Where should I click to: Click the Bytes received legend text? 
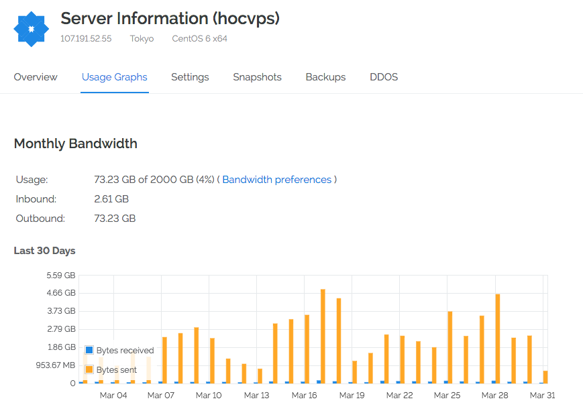pos(125,351)
